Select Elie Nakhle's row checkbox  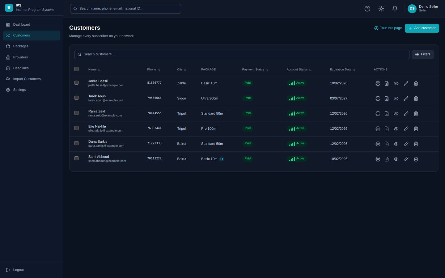[77, 128]
